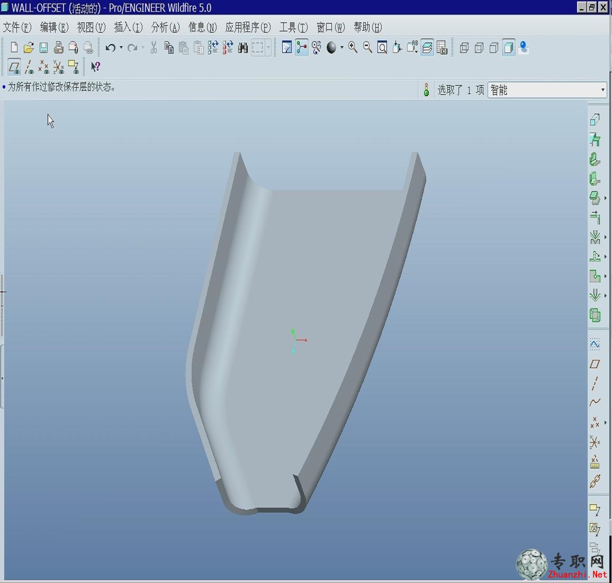The height and width of the screenshot is (583, 612).
Task: Open the view manager
Action: pyautogui.click(x=442, y=48)
